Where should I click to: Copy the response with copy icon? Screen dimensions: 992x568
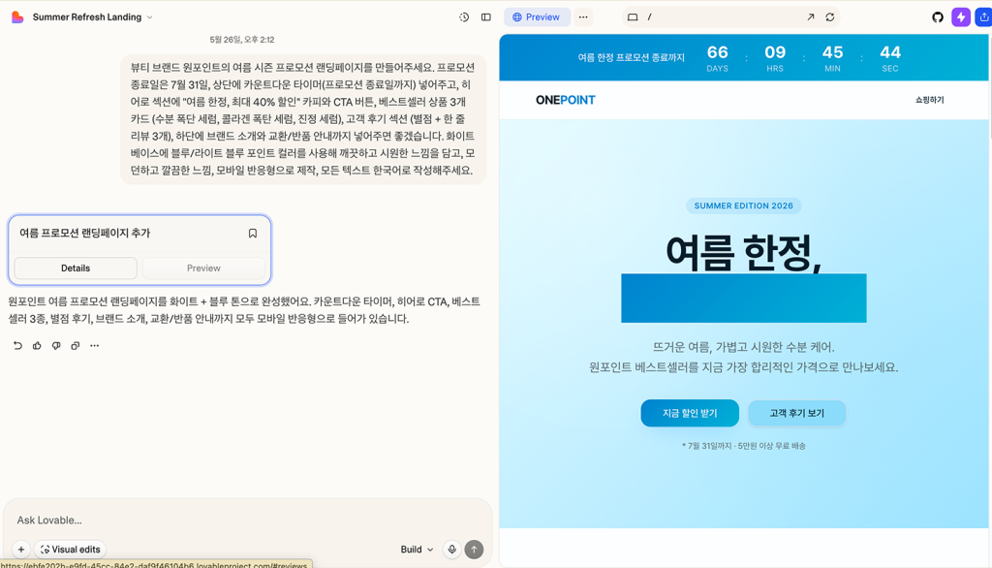pyautogui.click(x=76, y=346)
